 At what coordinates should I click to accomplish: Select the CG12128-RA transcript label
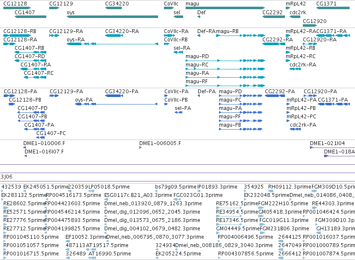[x=20, y=39]
